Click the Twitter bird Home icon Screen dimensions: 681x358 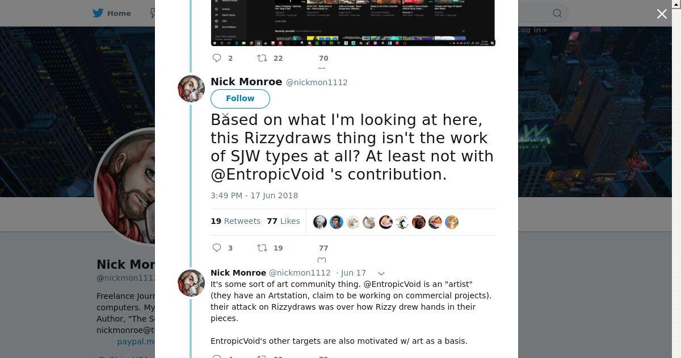(x=98, y=13)
